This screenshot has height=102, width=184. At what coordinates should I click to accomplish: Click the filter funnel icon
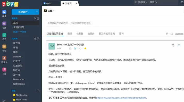tap(167, 34)
